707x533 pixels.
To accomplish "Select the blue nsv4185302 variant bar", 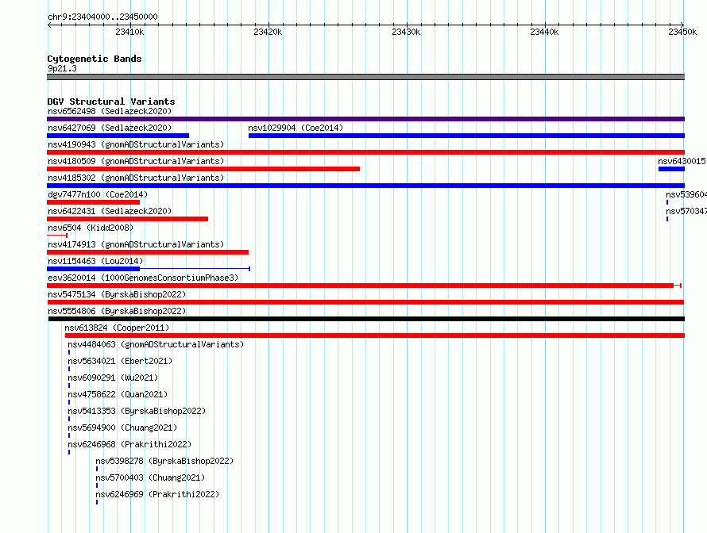I will click(365, 186).
